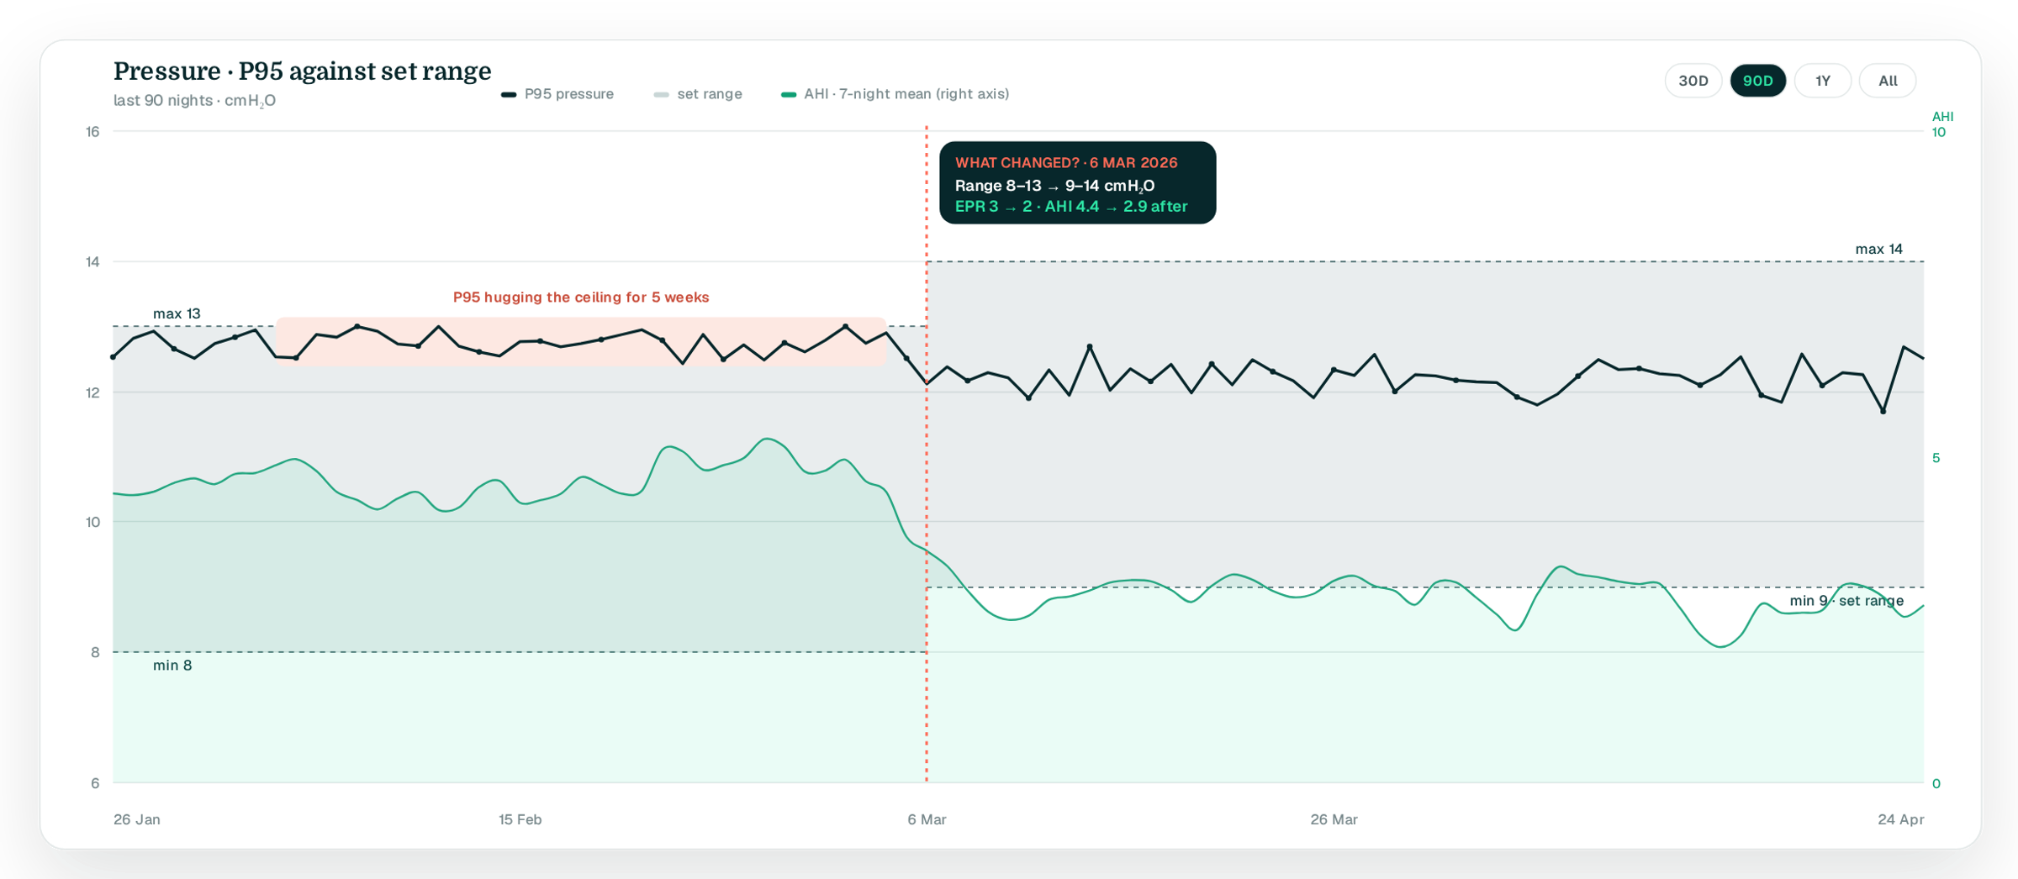Select the 90D time range
This screenshot has width=2018, height=879.
[1757, 81]
